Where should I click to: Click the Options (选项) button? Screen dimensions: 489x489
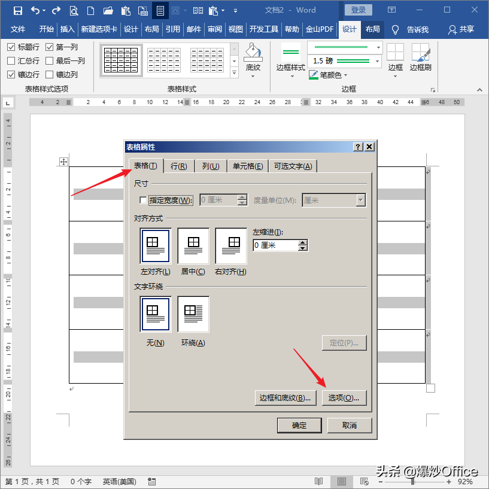pos(344,397)
